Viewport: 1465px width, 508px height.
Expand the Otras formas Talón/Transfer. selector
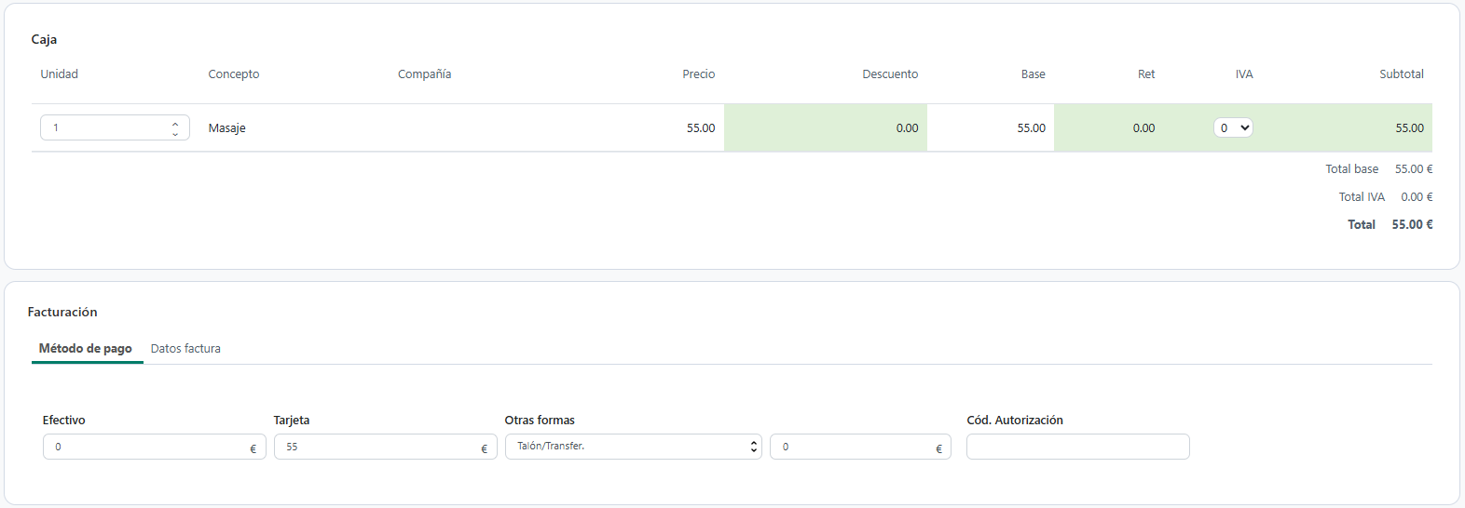[x=633, y=447]
